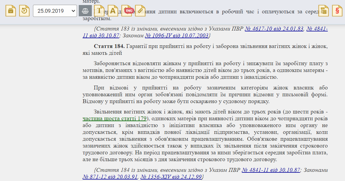
Task: Open link № 4617-10 від 24.01.83
Action: pos(274,29)
